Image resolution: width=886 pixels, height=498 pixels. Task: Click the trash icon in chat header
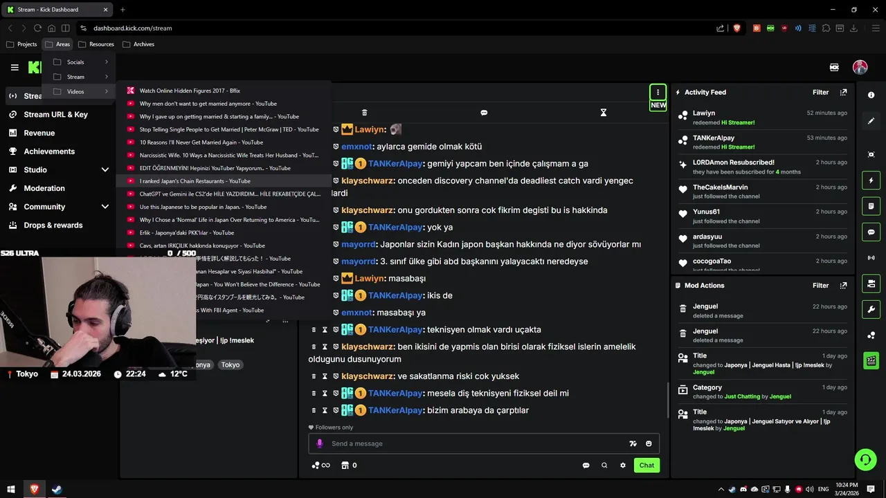(x=365, y=112)
